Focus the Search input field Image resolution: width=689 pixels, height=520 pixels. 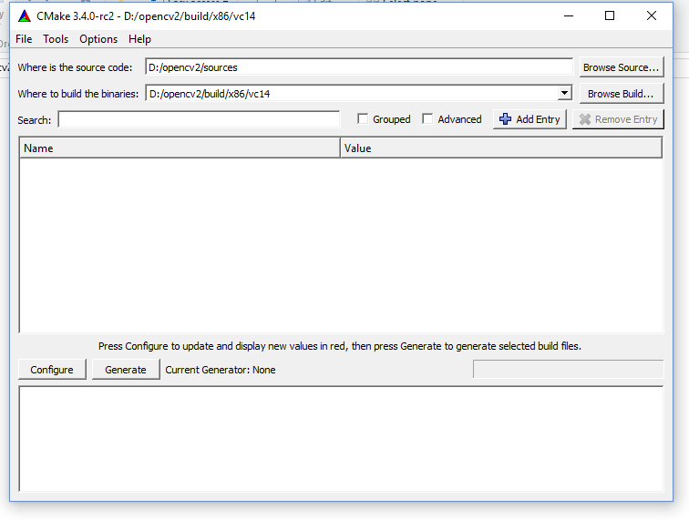[x=199, y=119]
